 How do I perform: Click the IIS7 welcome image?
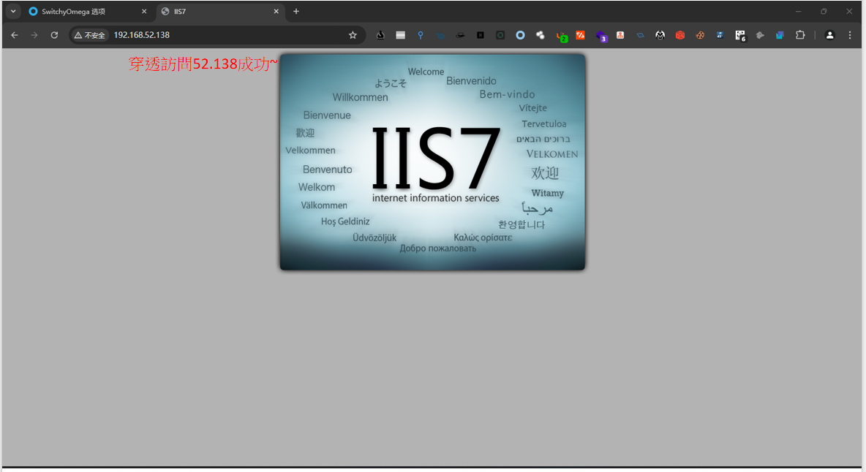tap(432, 162)
